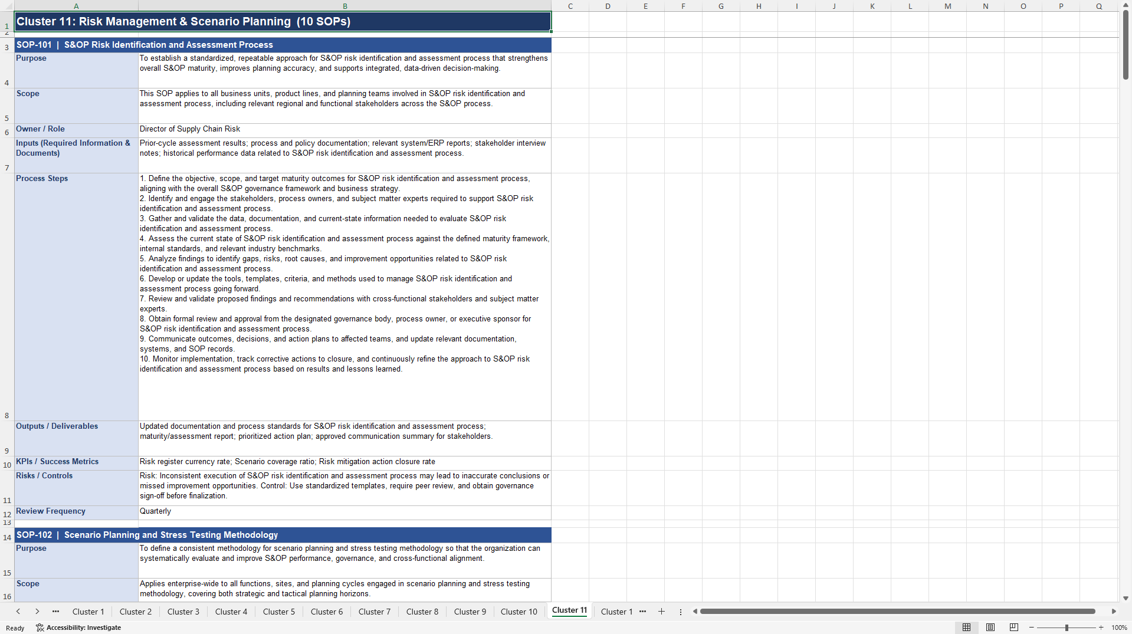Image resolution: width=1132 pixels, height=634 pixels.
Task: Click 'Risks / Controls' label cell
Action: click(76, 488)
